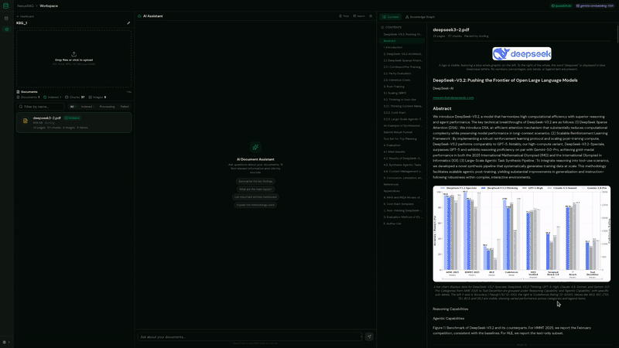This screenshot has width=619, height=348.
Task: Click the CONTENTS list icon
Action: [x=382, y=27]
